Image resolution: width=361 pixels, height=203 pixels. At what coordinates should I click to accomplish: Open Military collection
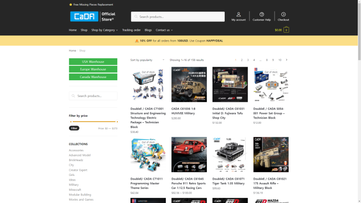coord(74,185)
